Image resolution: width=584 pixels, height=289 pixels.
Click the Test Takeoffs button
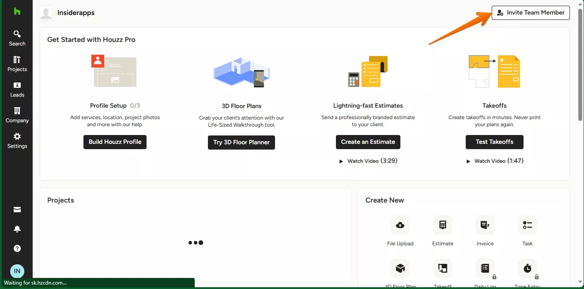pos(494,142)
